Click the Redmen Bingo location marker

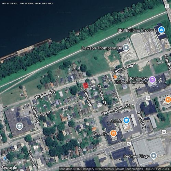click(x=154, y=156)
